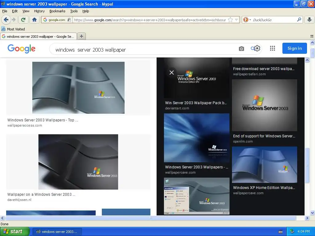Select the Mypal window in the taskbar
The image size is (315, 236).
coord(57,232)
